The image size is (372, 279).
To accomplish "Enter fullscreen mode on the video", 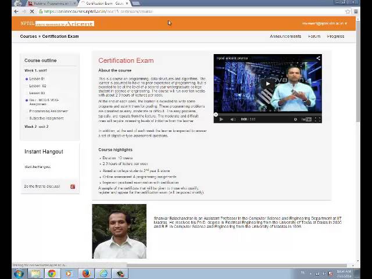I will [x=317, y=119].
